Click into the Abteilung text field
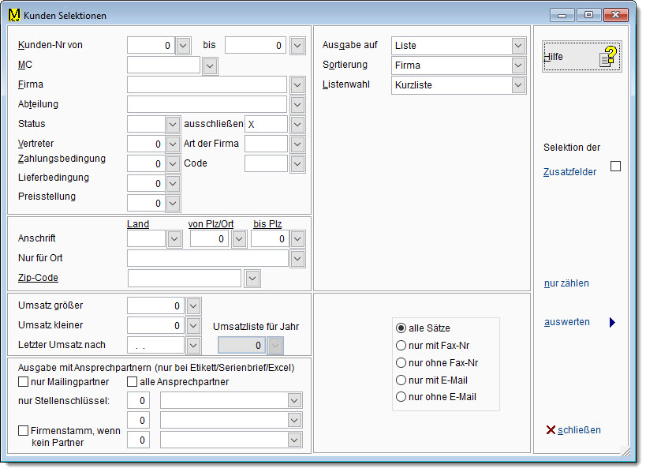The height and width of the screenshot is (472, 646). pos(207,104)
